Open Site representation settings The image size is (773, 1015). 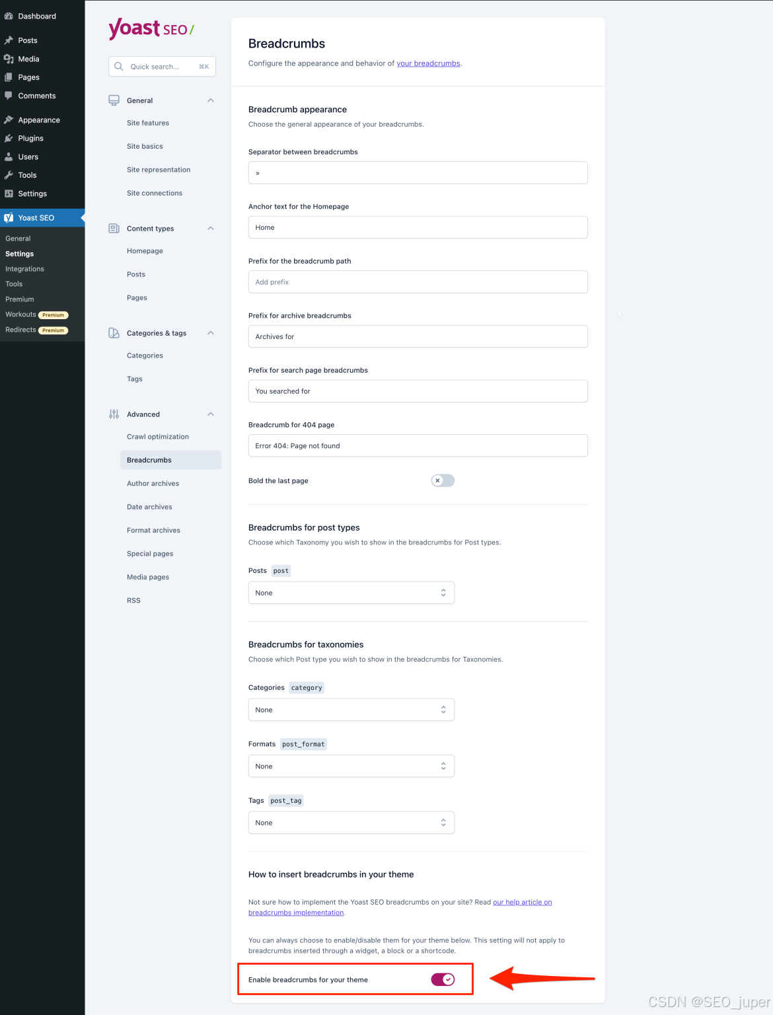[159, 170]
